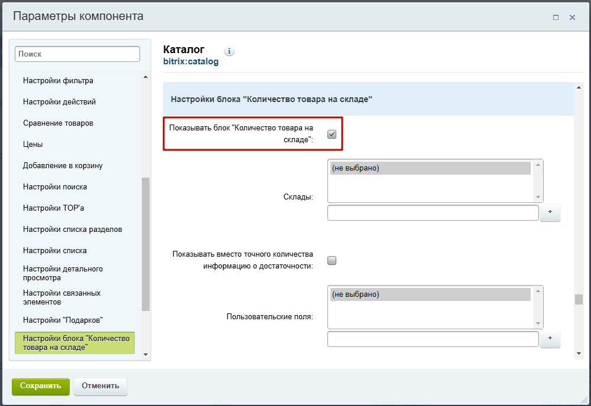The image size is (591, 406).
Task: Select (не выбрано) in the Склады list
Action: (x=430, y=168)
